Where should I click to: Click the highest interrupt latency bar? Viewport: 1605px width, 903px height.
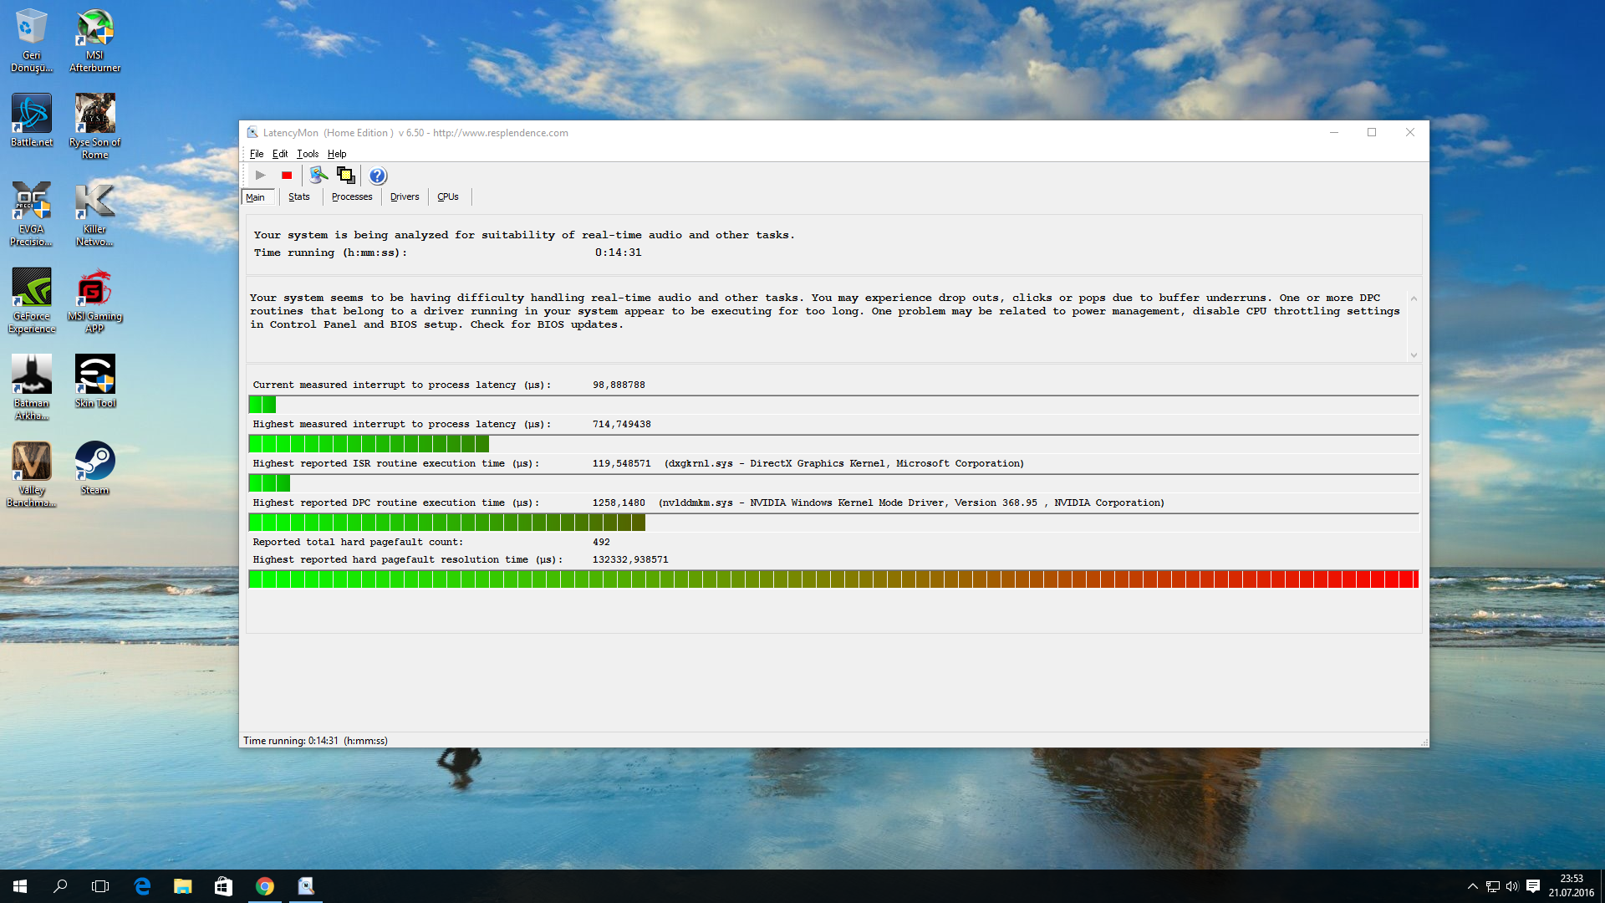point(833,444)
